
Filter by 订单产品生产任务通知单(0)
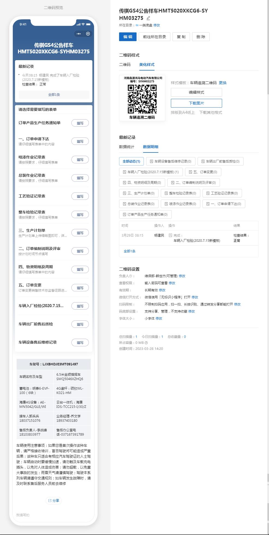[x=145, y=214]
